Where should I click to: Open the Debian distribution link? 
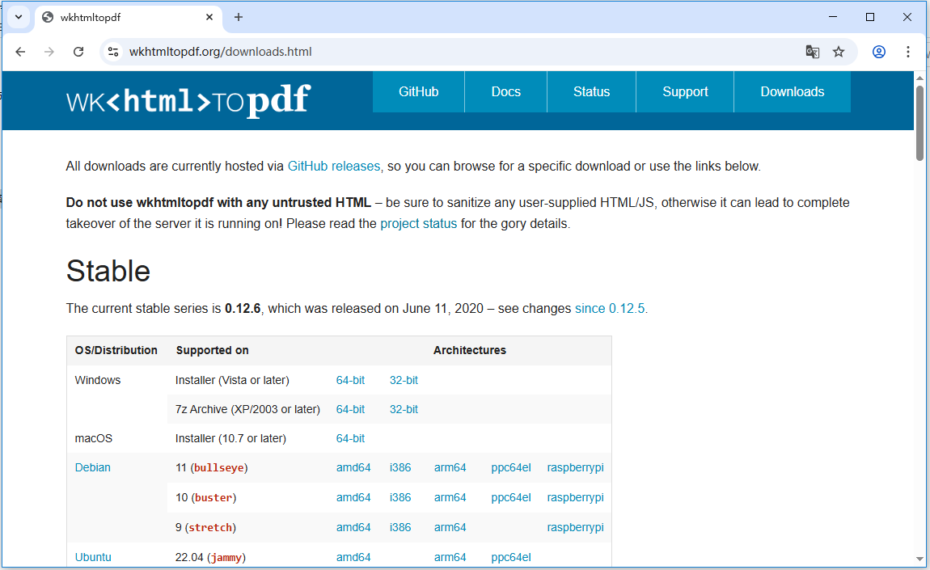pos(92,467)
